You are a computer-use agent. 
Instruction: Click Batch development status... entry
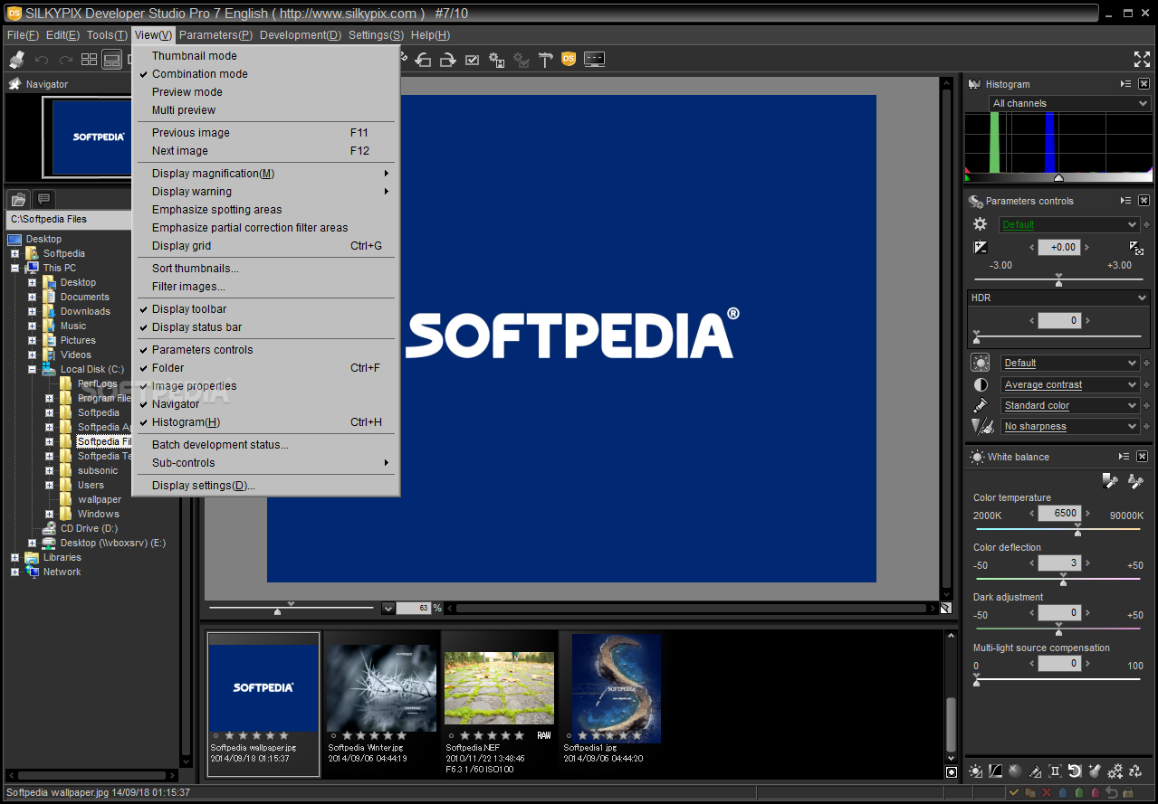click(265, 445)
